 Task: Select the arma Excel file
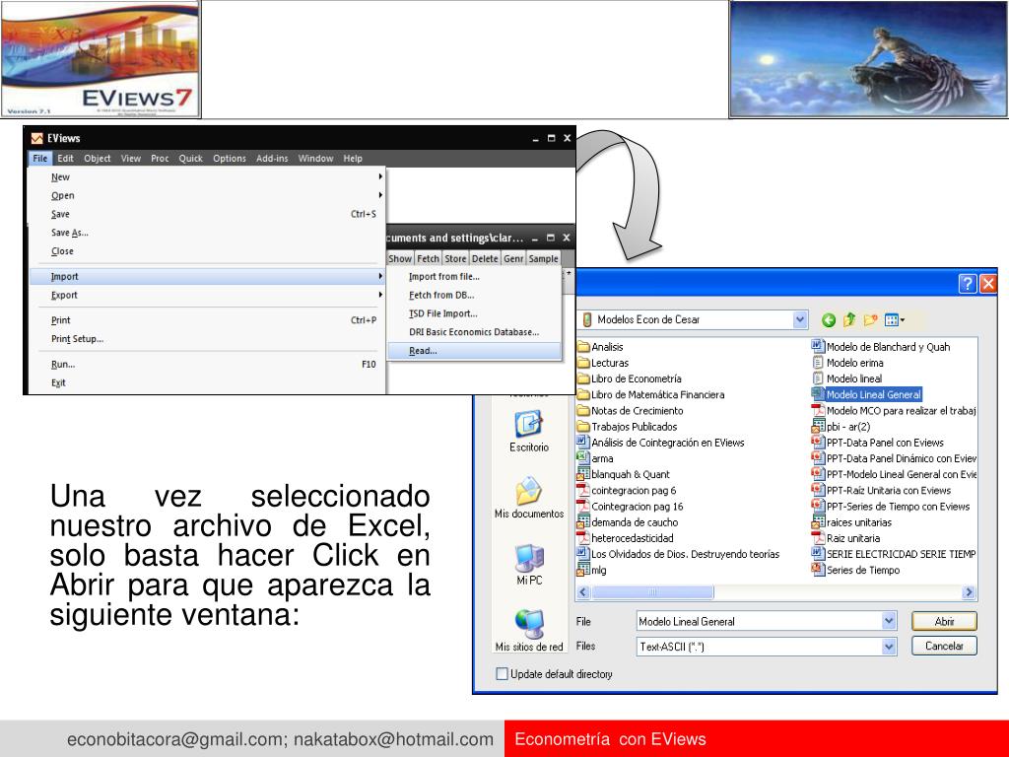pyautogui.click(x=595, y=459)
